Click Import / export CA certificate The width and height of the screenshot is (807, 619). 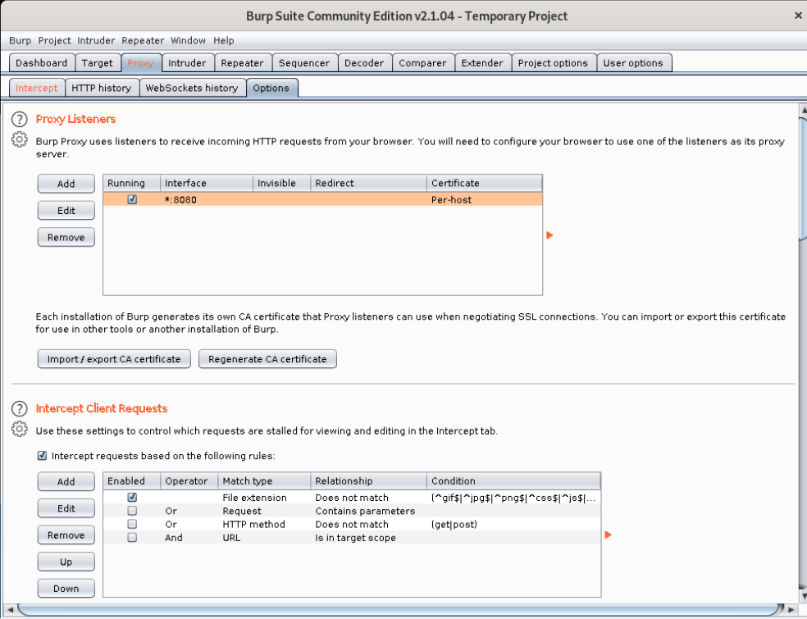(114, 359)
